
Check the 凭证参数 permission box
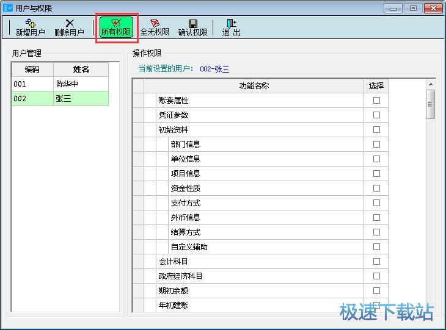376,115
